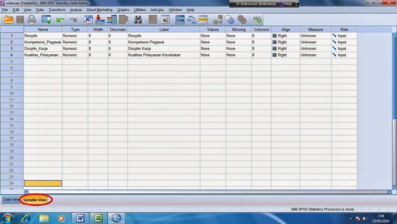Recall recently used dialogs icon
This screenshot has width=397, height=224.
point(46,20)
